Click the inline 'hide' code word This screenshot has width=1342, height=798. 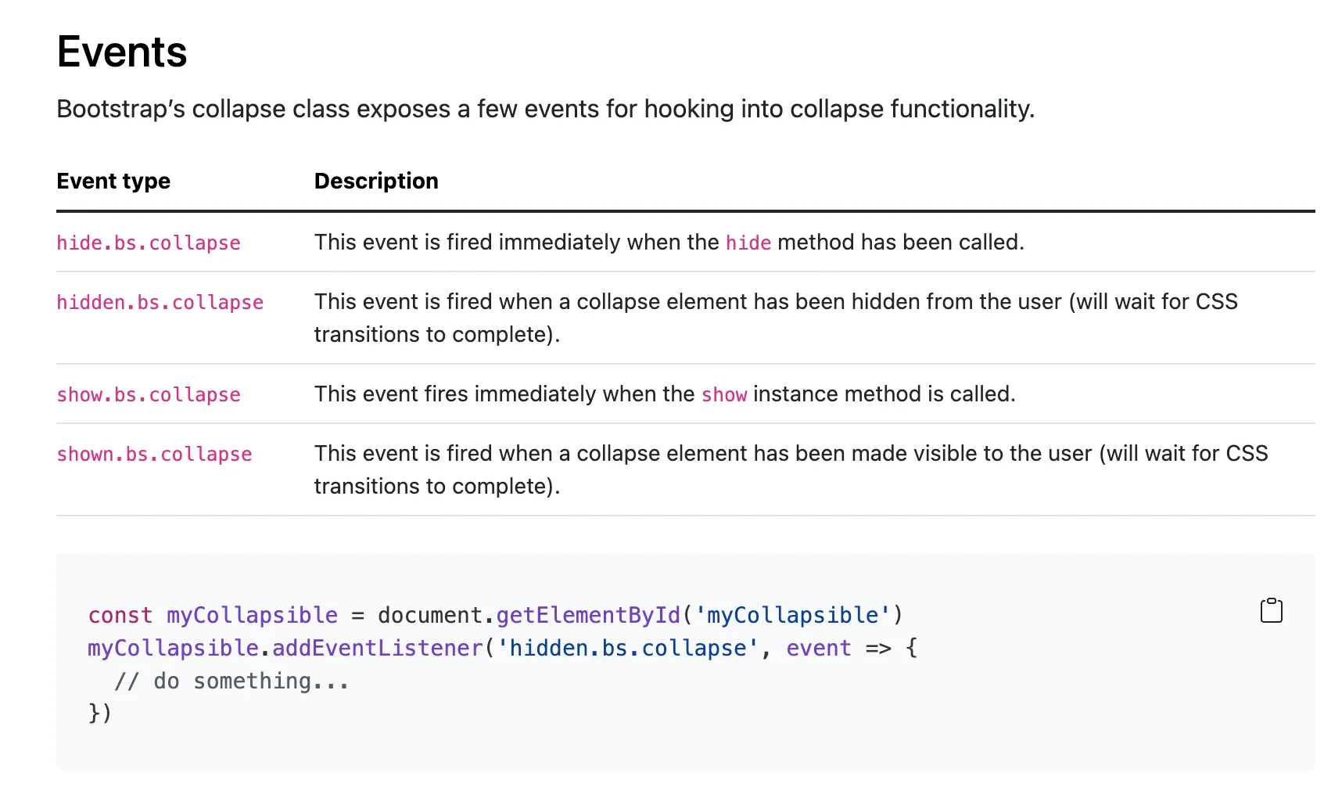(748, 243)
